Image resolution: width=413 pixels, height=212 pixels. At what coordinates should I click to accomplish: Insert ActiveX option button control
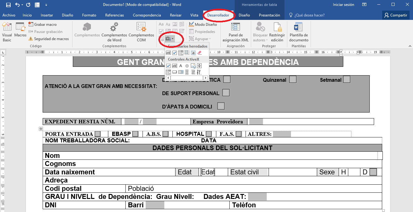[187, 66]
